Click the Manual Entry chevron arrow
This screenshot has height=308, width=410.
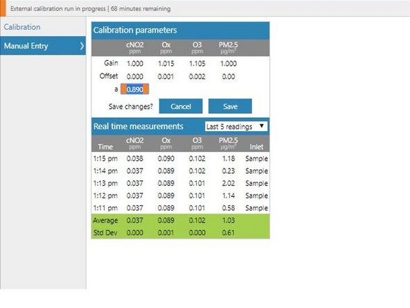point(82,46)
